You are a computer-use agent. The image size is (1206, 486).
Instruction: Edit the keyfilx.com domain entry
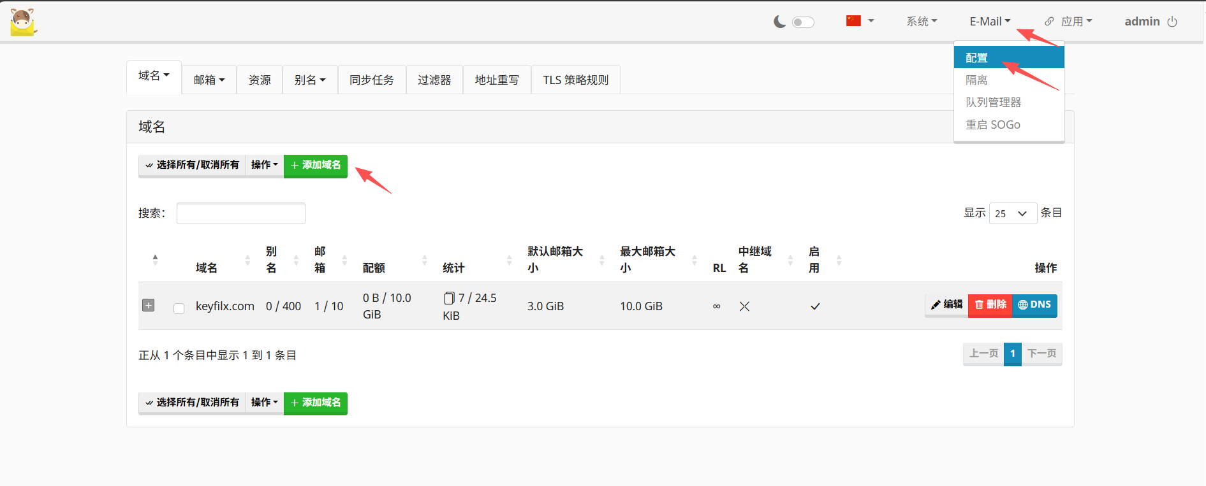click(946, 305)
